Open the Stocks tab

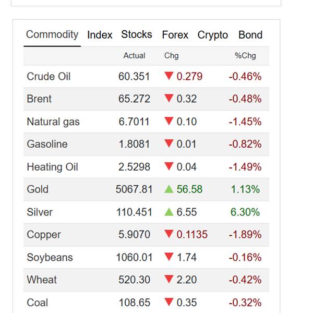(x=137, y=35)
